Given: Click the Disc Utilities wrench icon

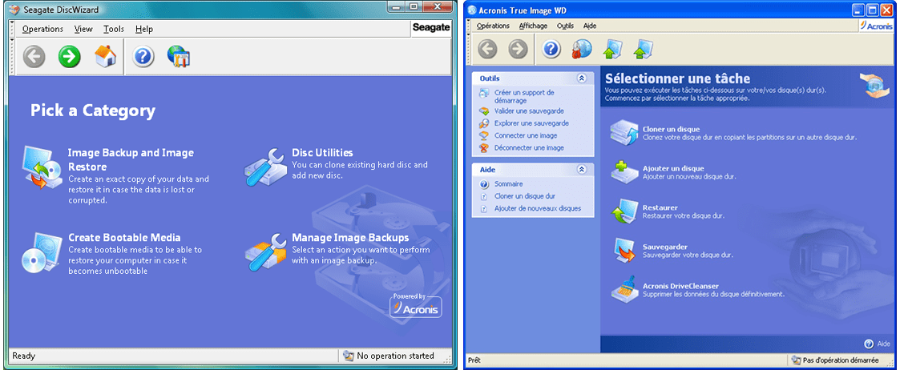Looking at the screenshot, I should point(265,167).
